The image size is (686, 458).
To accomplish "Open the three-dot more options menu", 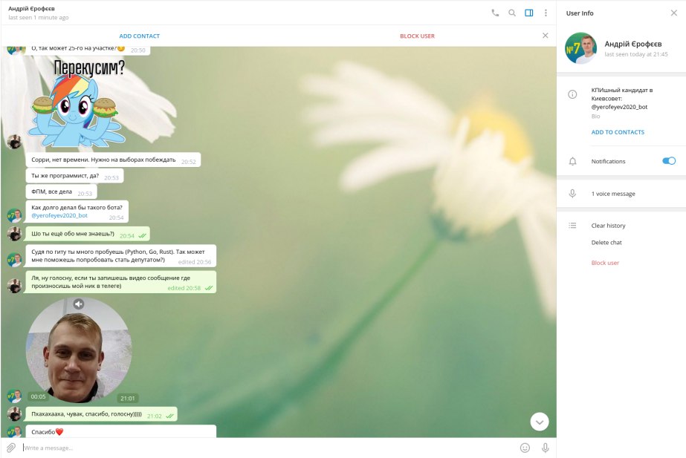I will (546, 13).
